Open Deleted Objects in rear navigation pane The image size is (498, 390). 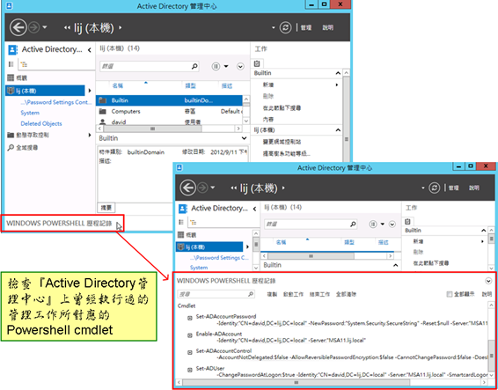(x=41, y=123)
